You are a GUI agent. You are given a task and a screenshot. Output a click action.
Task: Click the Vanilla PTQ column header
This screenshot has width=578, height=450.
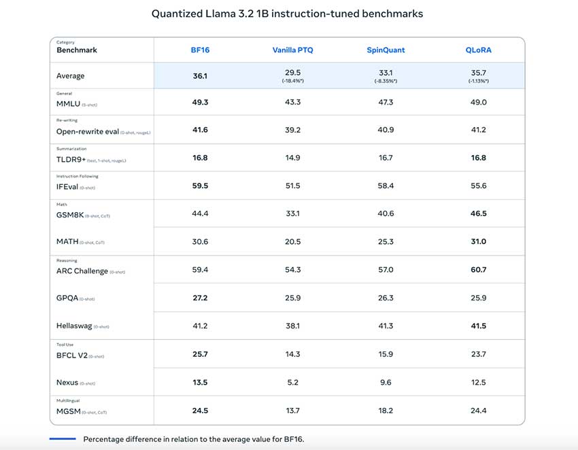coord(292,50)
